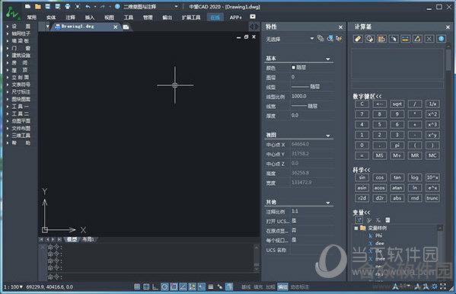The height and width of the screenshot is (294, 456).
Task: Click the calculator panel vertical scrollbar
Action: 448,61
